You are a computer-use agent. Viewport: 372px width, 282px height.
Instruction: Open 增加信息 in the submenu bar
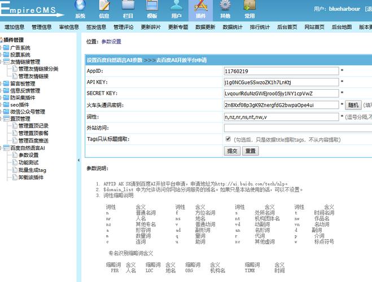tap(14, 27)
